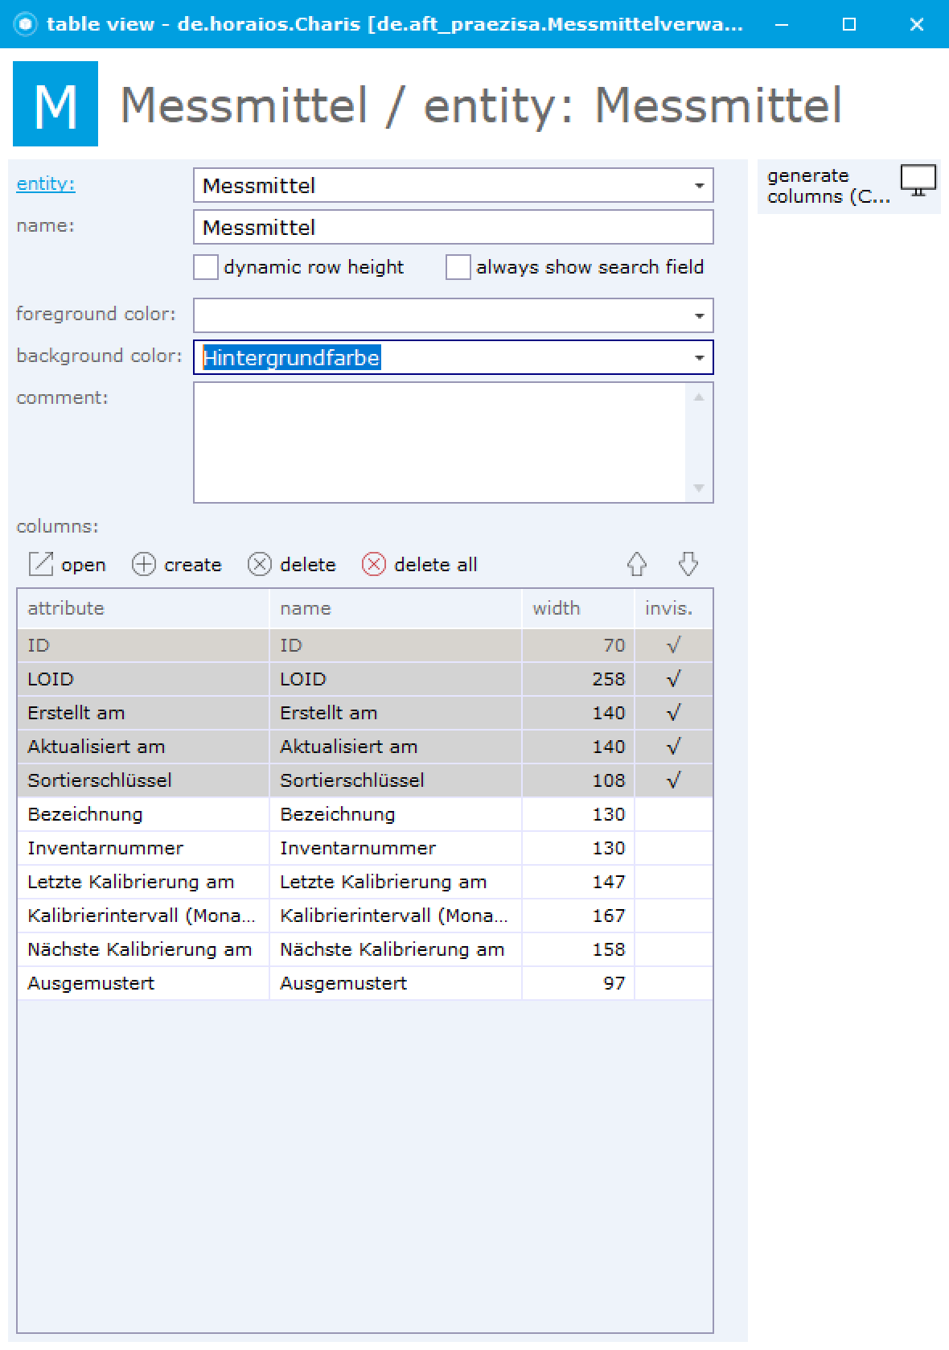Toggle invisible checkmark for Erstellt am row
949x1350 pixels.
coord(674,713)
